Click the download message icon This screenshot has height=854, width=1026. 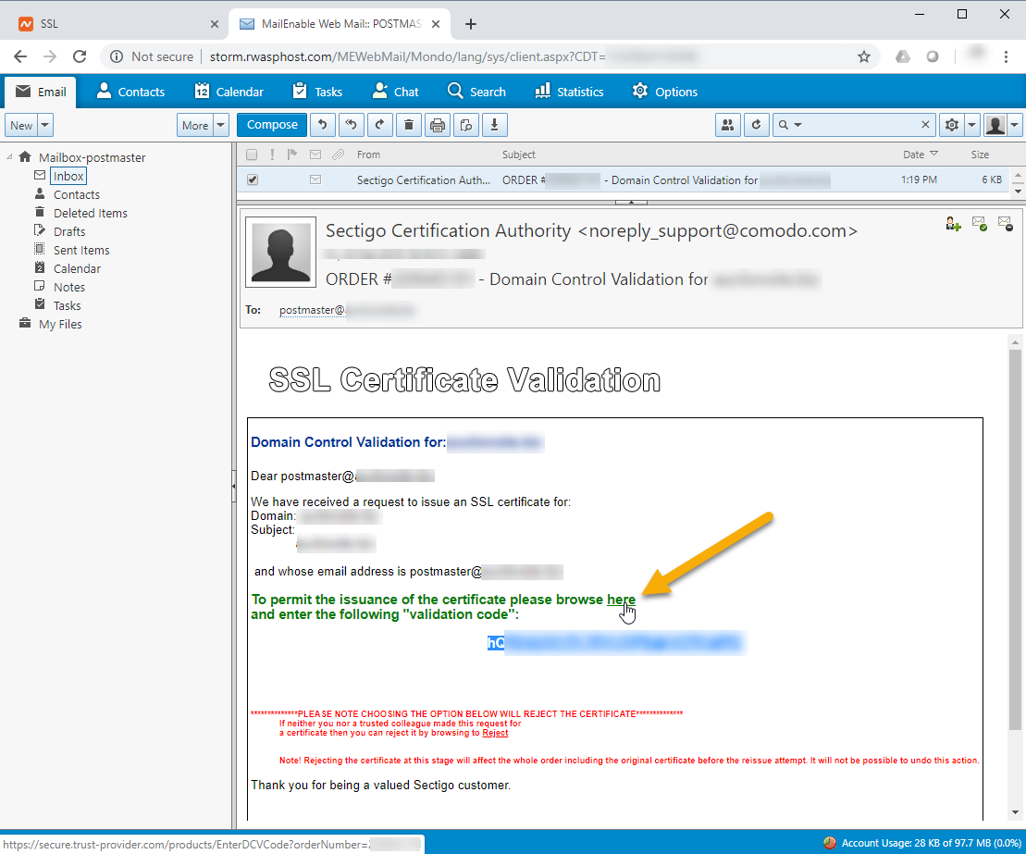pos(495,125)
